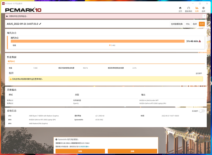Click the 系统信息 section heading

tap(12, 110)
